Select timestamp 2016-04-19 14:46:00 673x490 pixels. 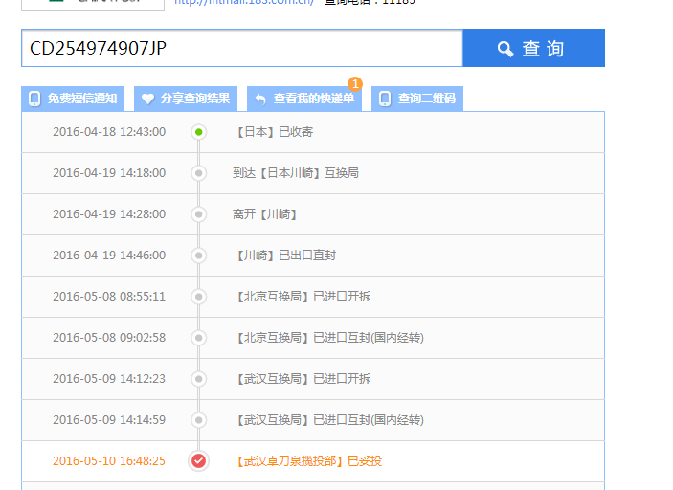109,256
